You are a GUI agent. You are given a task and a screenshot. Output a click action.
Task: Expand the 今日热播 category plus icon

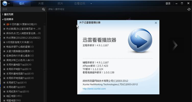[x=4, y=24]
